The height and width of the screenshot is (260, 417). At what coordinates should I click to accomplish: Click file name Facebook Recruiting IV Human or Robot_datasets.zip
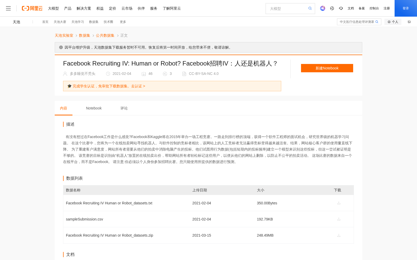[109, 235]
